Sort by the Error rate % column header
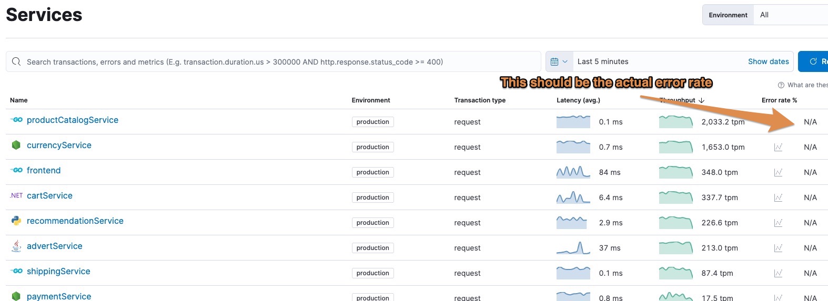The image size is (828, 301). point(779,100)
